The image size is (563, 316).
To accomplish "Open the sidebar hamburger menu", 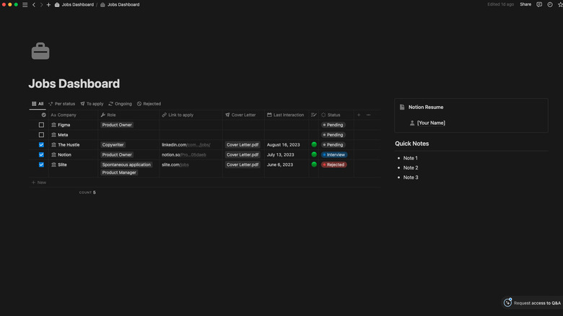I will (25, 4).
